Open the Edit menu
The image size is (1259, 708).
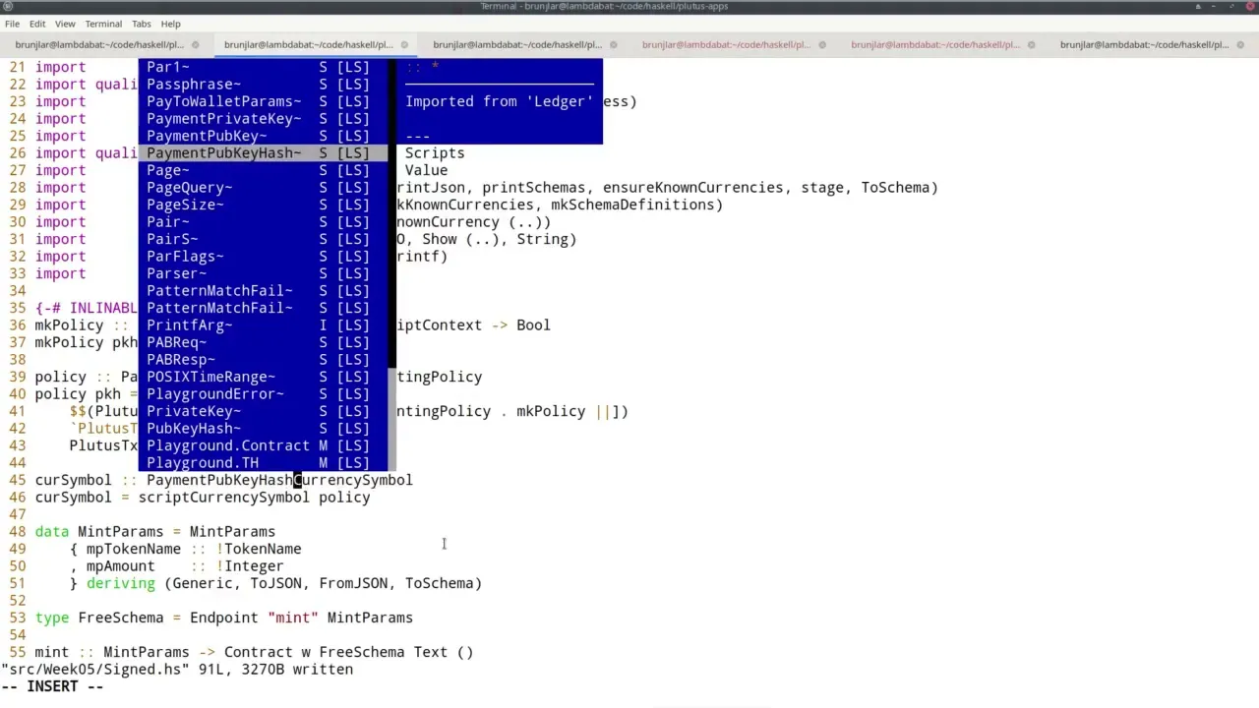(x=37, y=24)
